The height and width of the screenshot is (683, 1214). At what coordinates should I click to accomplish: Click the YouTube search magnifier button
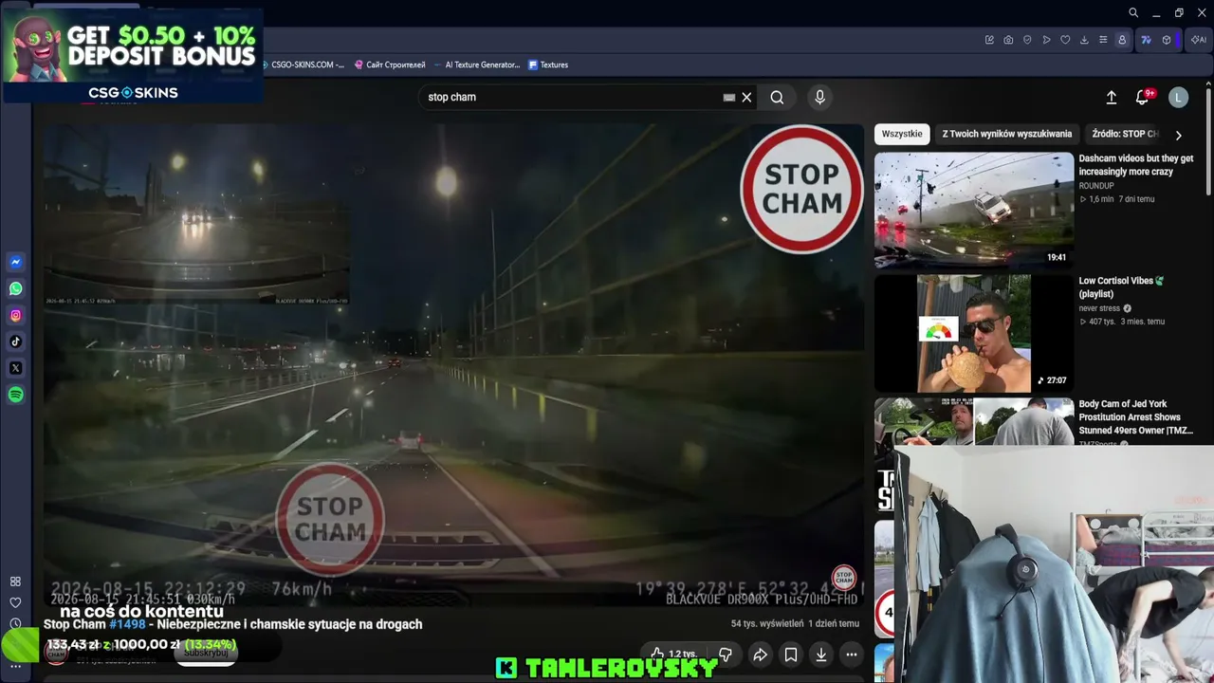(777, 97)
